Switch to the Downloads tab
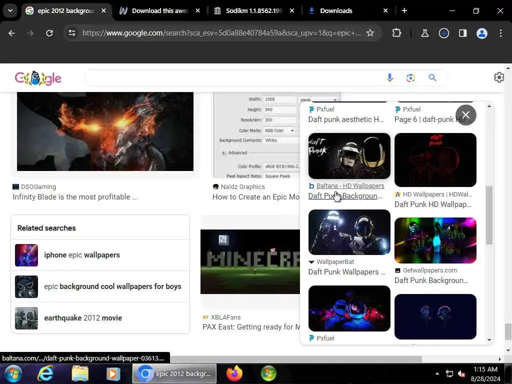 click(336, 11)
